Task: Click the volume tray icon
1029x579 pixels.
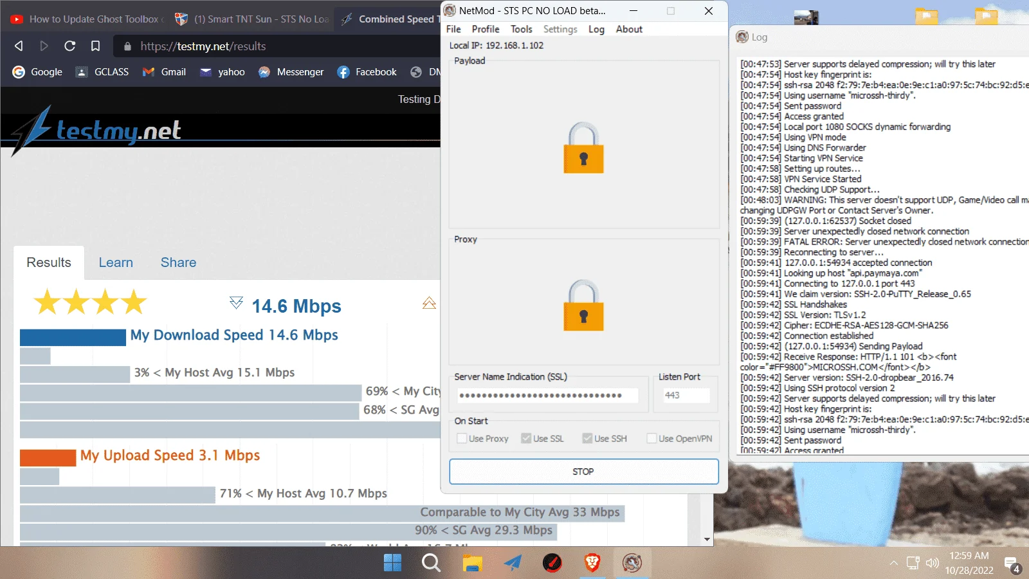Action: click(933, 563)
